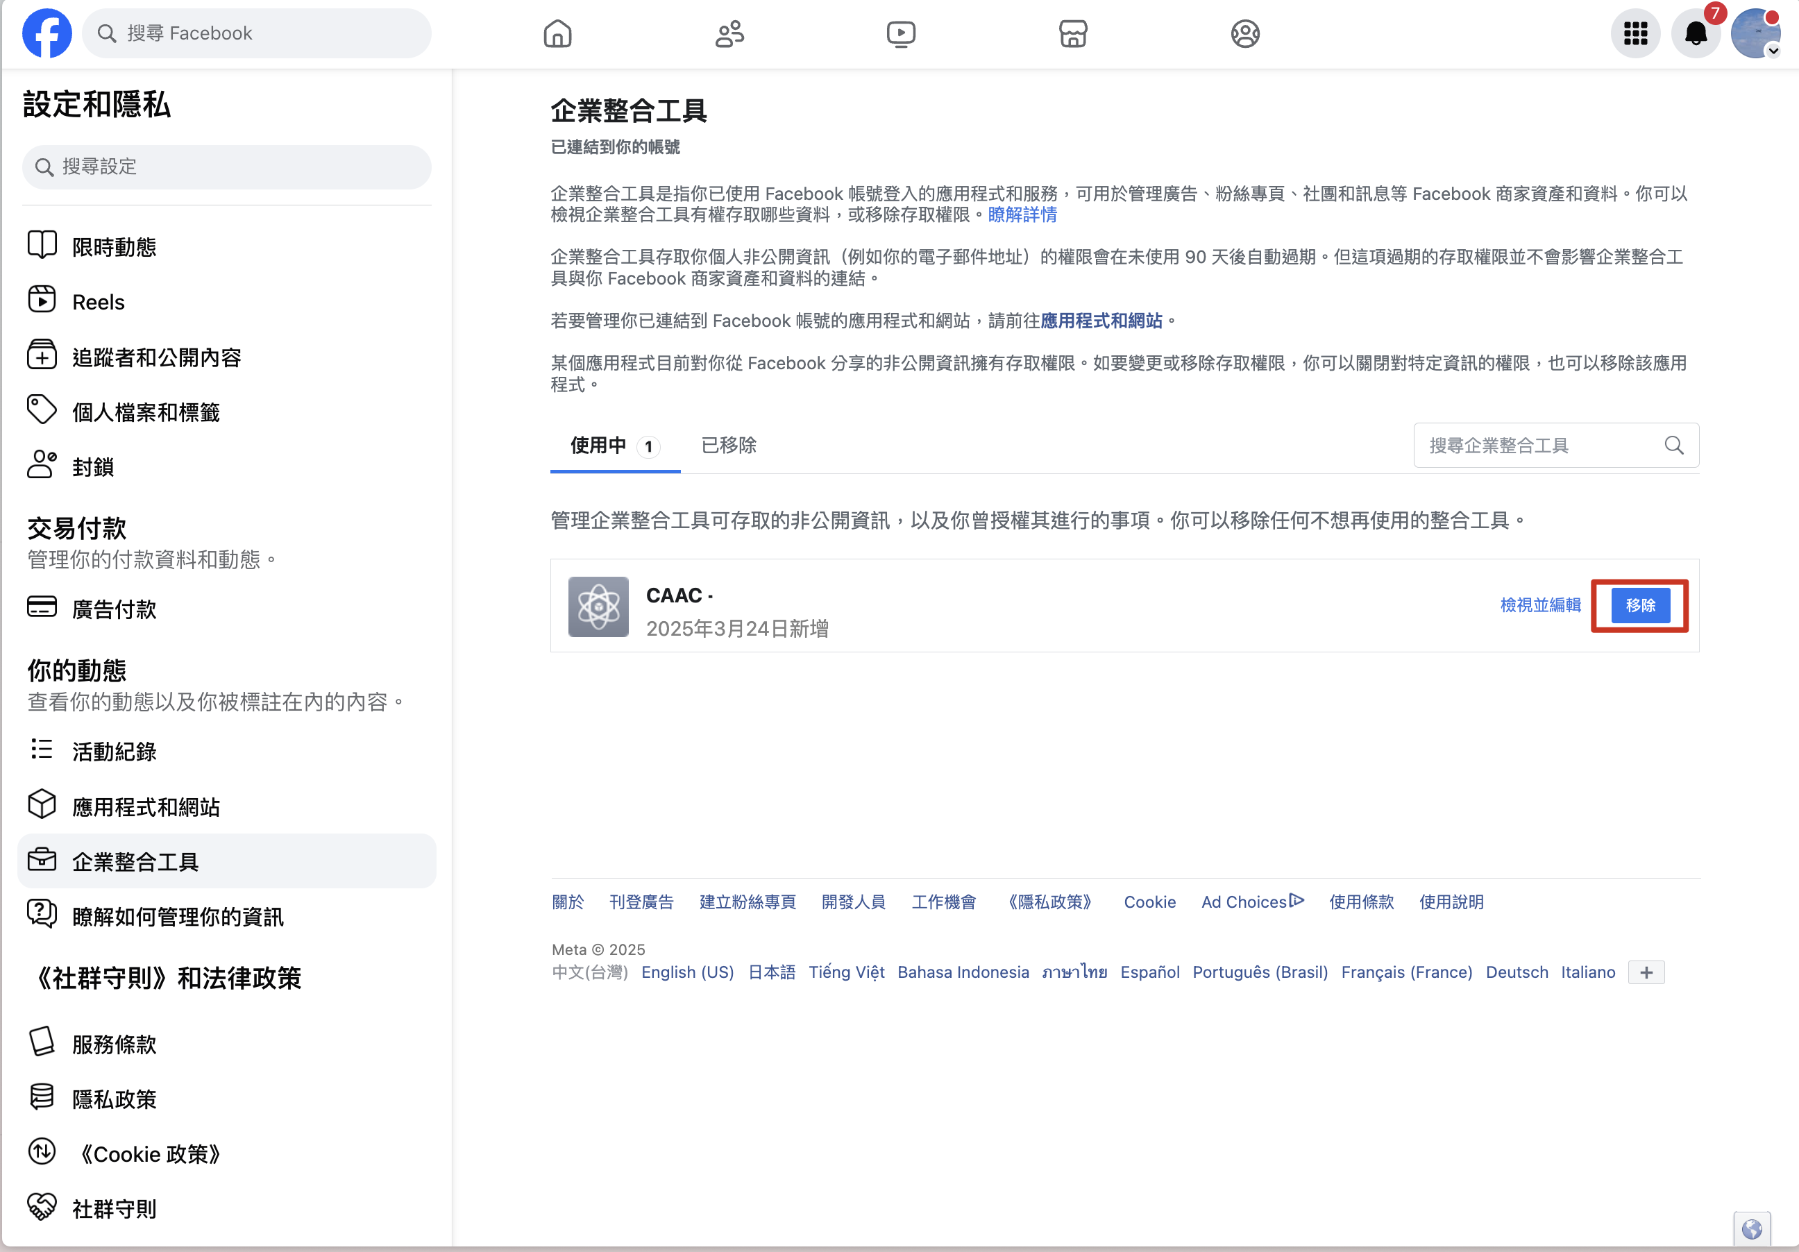Open the account profile avatar menu
The width and height of the screenshot is (1799, 1252).
pos(1756,34)
